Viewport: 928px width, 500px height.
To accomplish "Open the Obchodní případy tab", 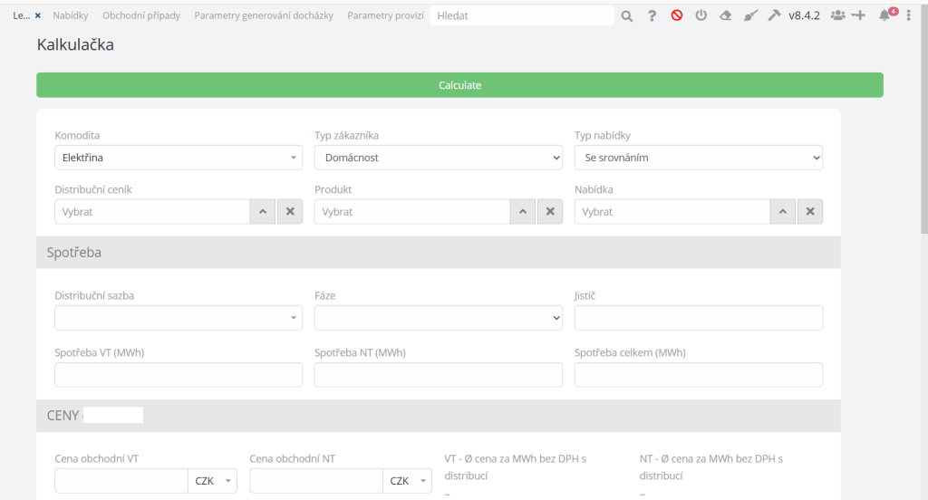I will 141,15.
